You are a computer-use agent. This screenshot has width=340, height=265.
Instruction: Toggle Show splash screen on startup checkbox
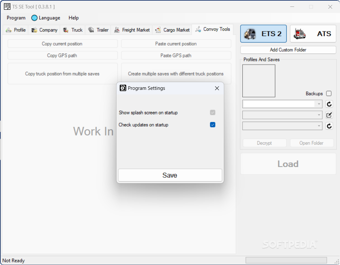tap(212, 113)
